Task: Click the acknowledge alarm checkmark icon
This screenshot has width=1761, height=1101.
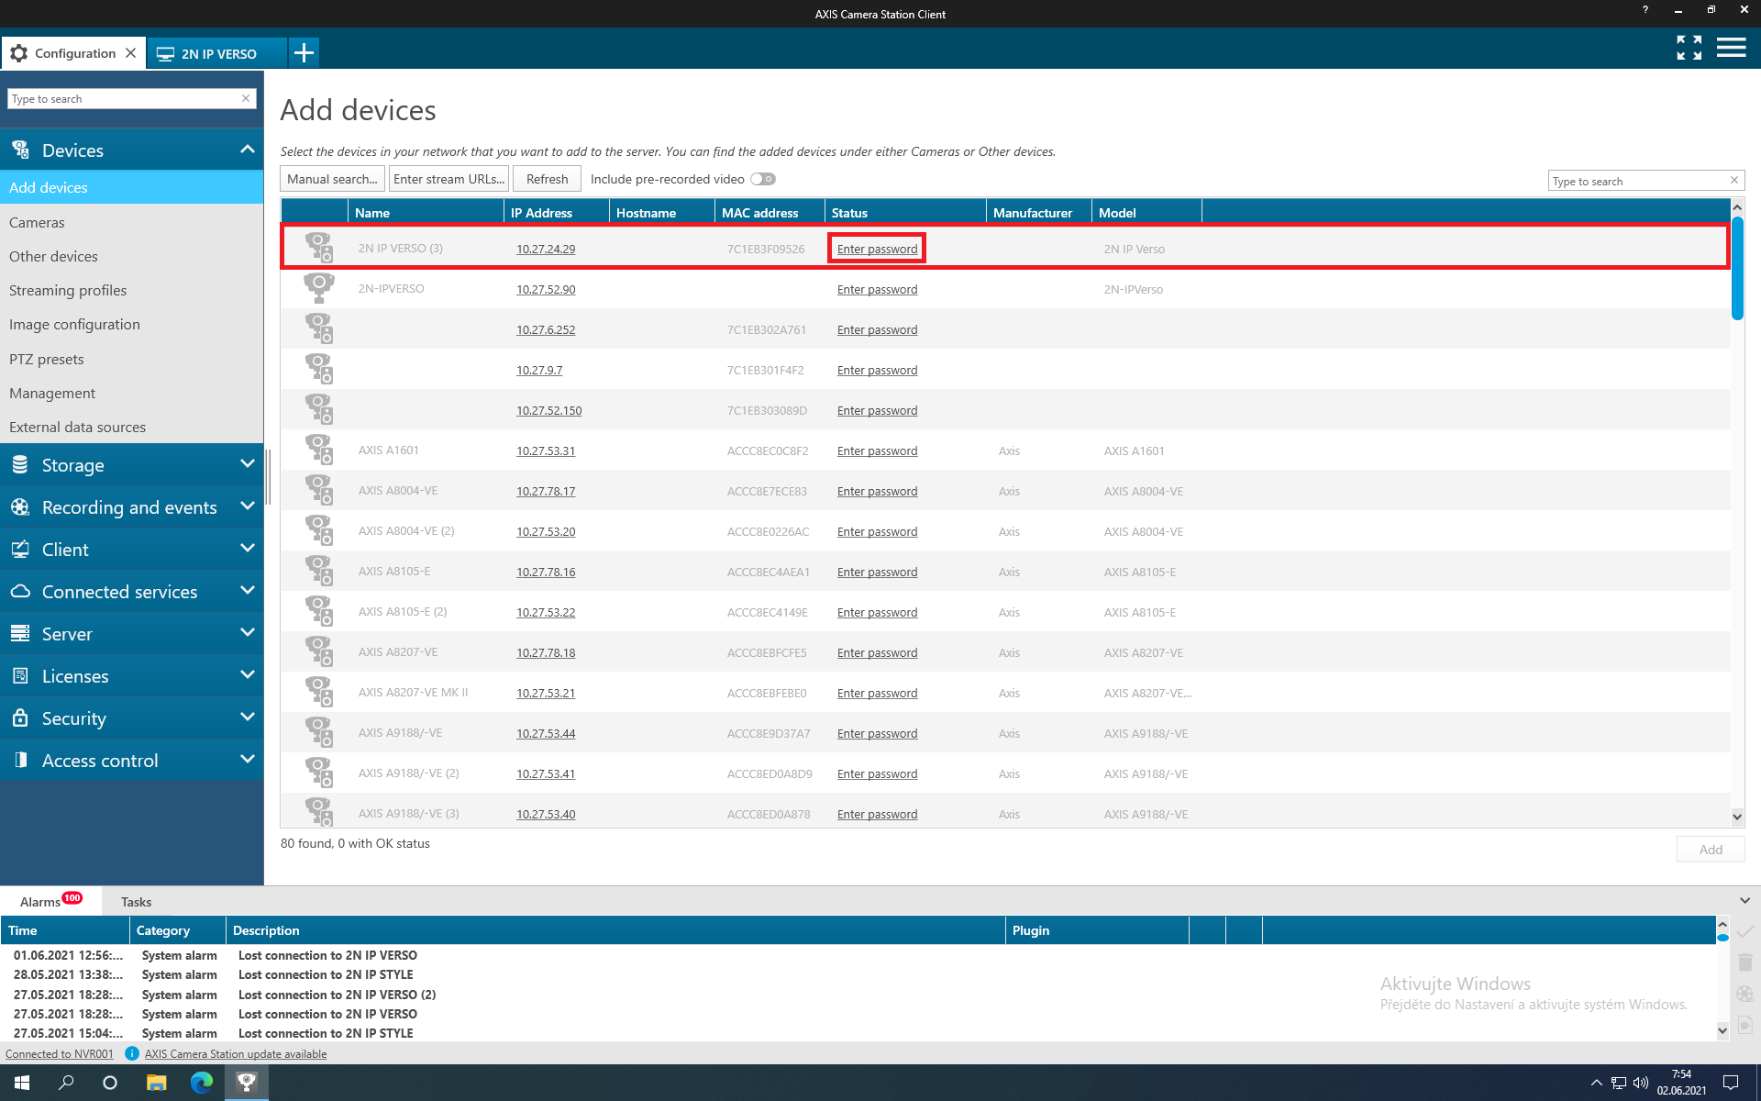Action: [x=1744, y=932]
